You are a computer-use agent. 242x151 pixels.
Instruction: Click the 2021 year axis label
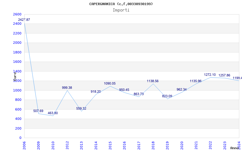pyautogui.click(x=196, y=146)
